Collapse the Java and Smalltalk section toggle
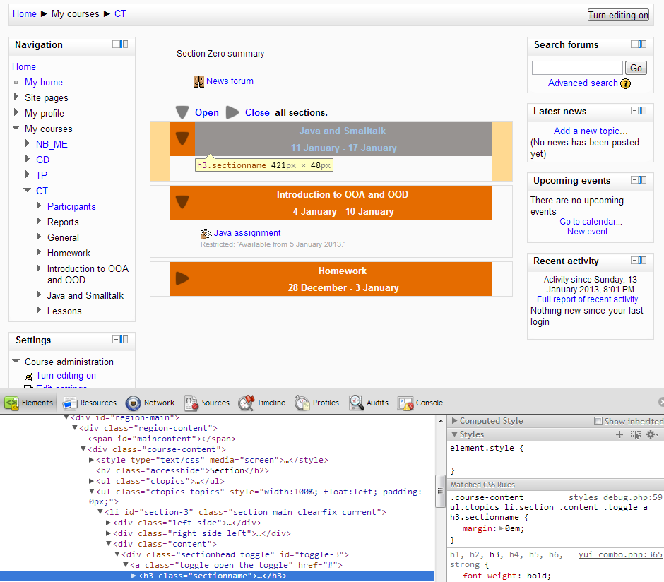The height and width of the screenshot is (582, 664). pos(182,138)
